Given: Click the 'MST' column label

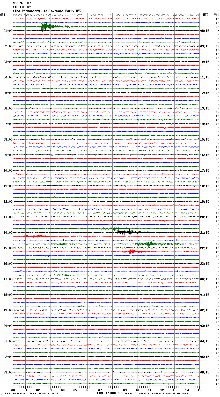Looking at the screenshot, I should [3, 15].
